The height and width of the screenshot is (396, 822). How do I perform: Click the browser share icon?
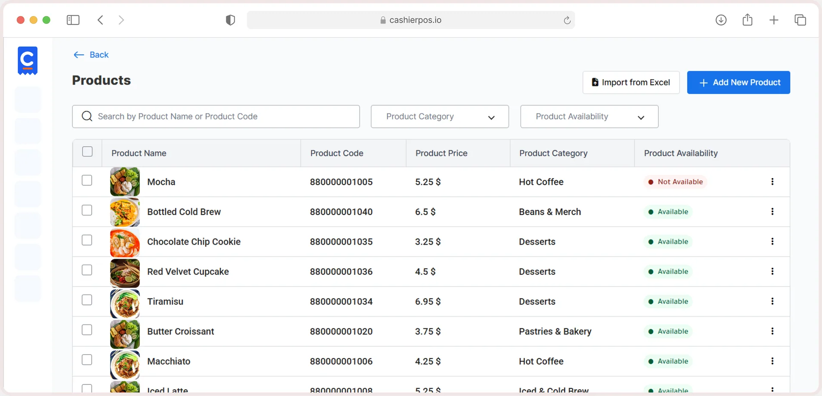[748, 20]
